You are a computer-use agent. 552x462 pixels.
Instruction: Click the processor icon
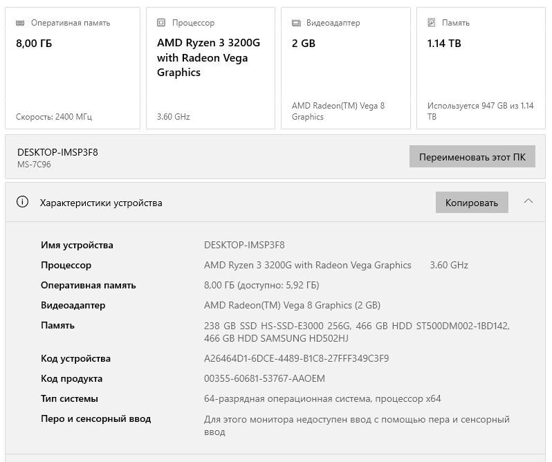(x=161, y=23)
